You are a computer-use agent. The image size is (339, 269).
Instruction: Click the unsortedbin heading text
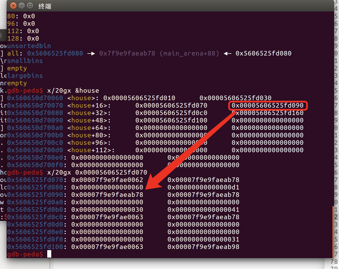click(29, 46)
